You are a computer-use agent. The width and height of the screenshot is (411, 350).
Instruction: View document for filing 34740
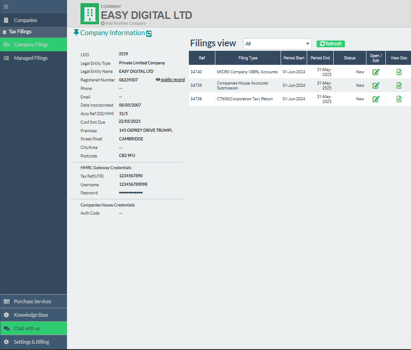tap(399, 72)
